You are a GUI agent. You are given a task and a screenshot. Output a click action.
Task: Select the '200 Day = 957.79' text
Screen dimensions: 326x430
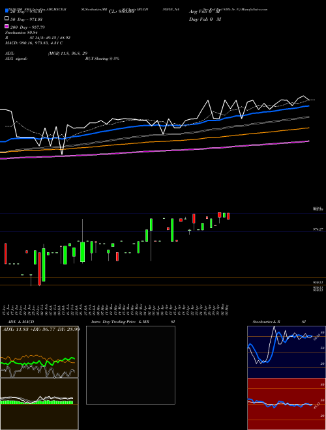pyautogui.click(x=27, y=27)
